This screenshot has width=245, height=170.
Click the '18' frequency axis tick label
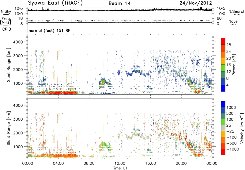tap(21, 18)
